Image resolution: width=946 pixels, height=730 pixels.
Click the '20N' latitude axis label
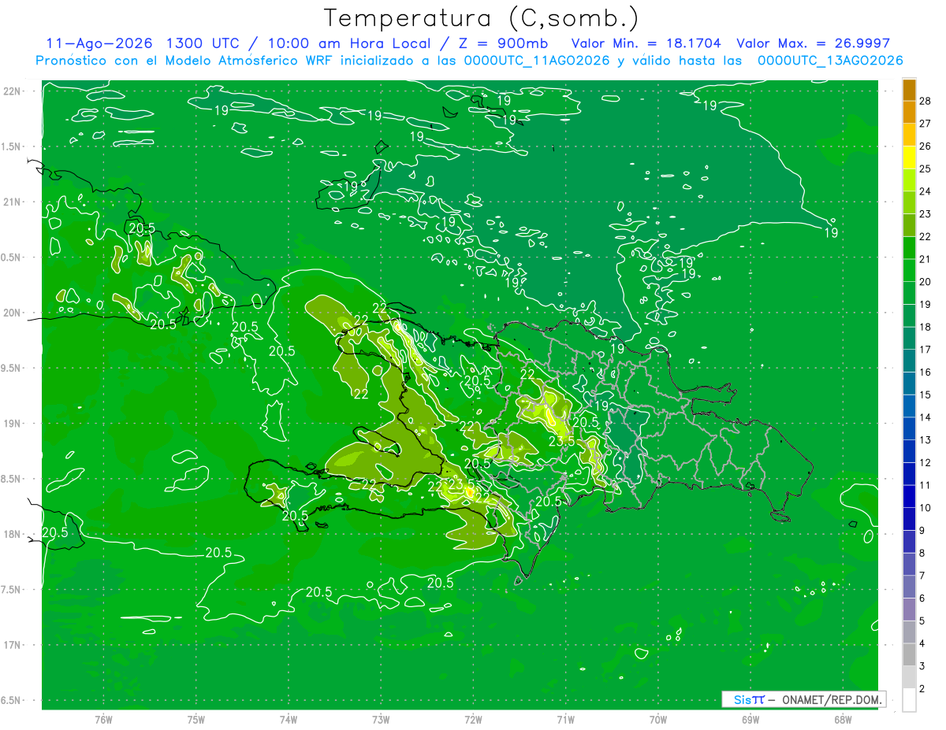tap(12, 313)
